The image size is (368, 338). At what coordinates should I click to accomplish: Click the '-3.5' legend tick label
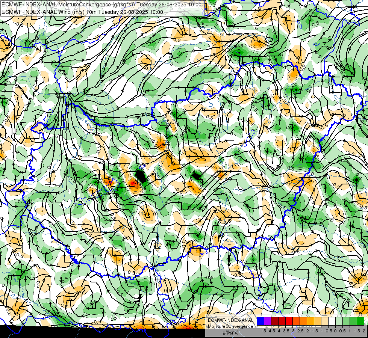pyautogui.click(x=286, y=331)
